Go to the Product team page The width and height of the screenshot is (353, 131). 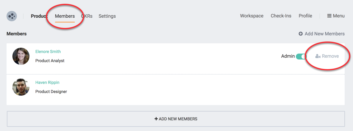pyautogui.click(x=39, y=16)
